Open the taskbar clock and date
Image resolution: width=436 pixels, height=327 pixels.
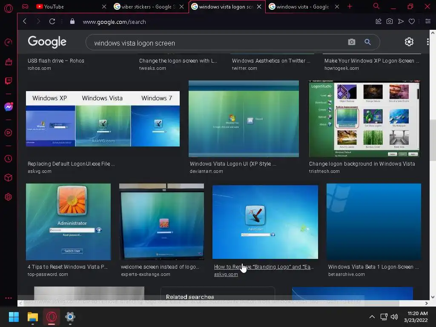[416, 317]
